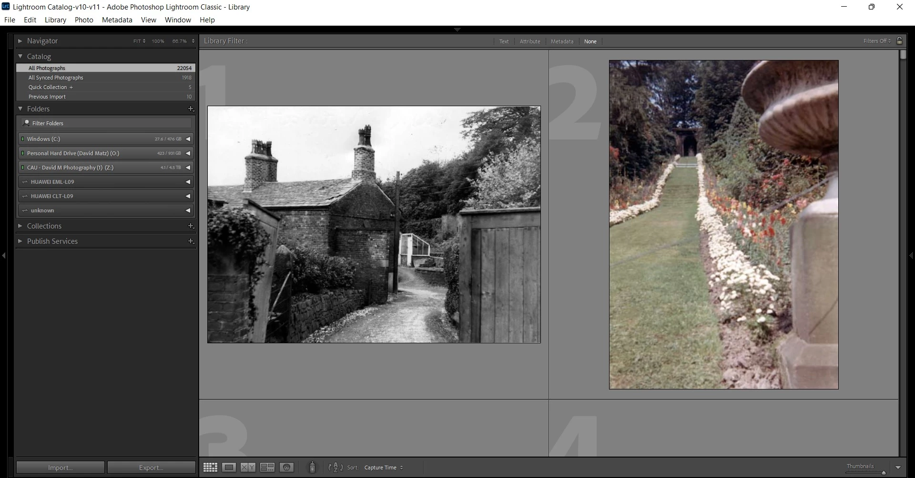Set Navigator zoom to 100%
This screenshot has width=915, height=478.
[158, 41]
